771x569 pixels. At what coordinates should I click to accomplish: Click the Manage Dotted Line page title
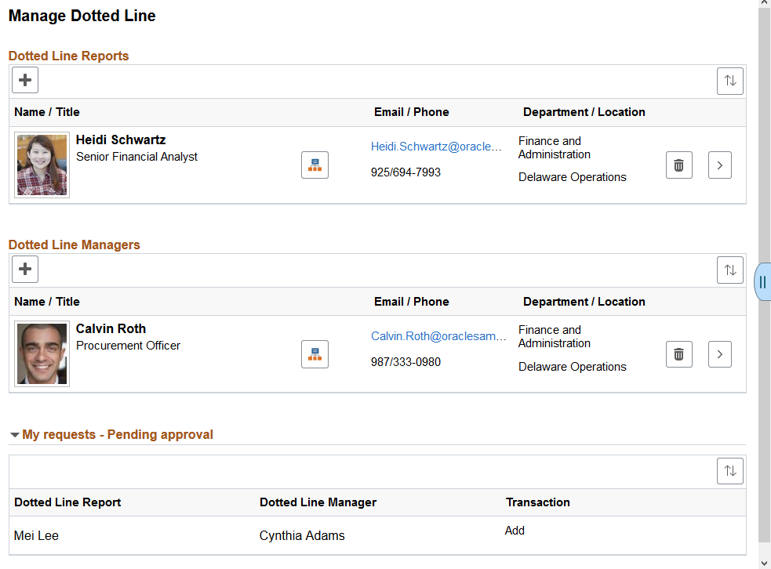[82, 16]
